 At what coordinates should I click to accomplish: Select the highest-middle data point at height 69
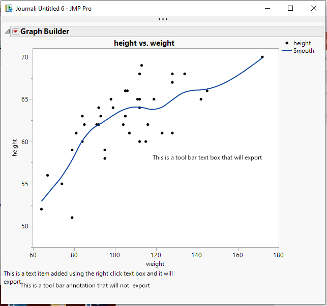point(141,65)
